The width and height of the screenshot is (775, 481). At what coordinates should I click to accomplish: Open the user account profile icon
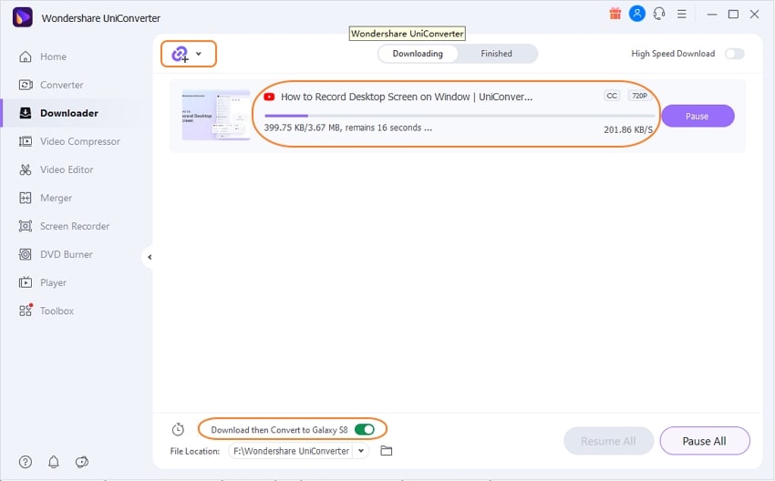pos(637,14)
